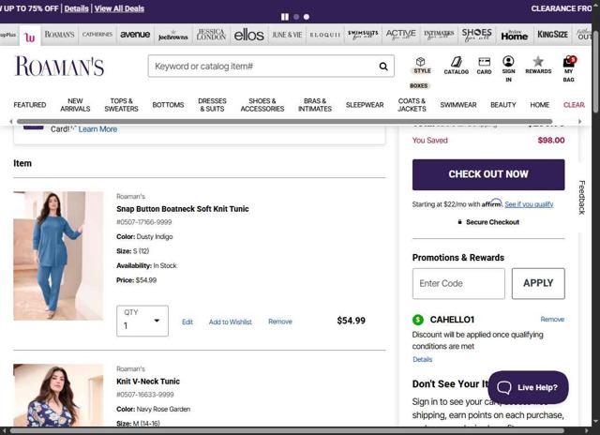Click the Apply promo button

click(538, 283)
